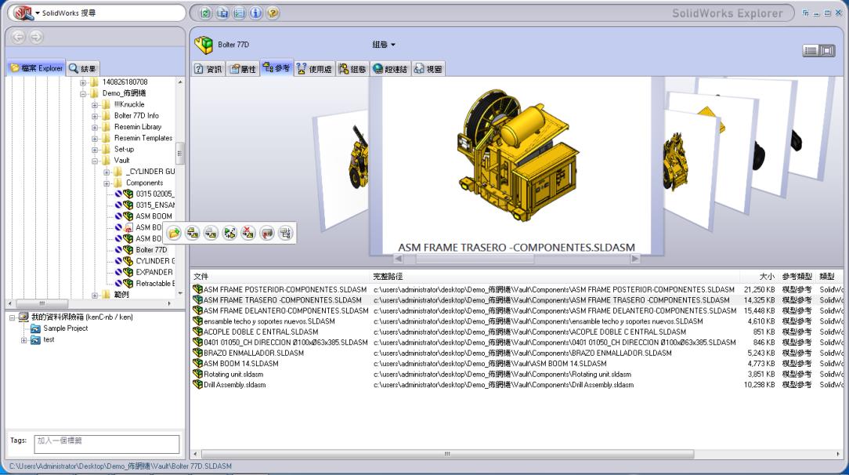
Task: Click the options list icon in top toolbar
Action: tap(239, 13)
